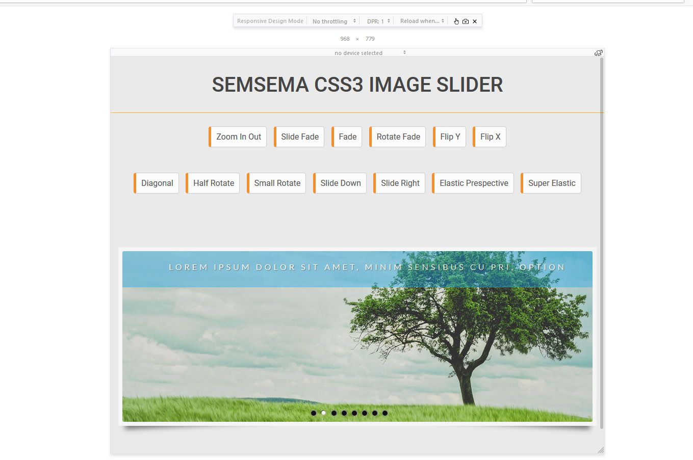Image resolution: width=693 pixels, height=460 pixels.
Task: Select the Slide Right effect
Action: pos(399,183)
